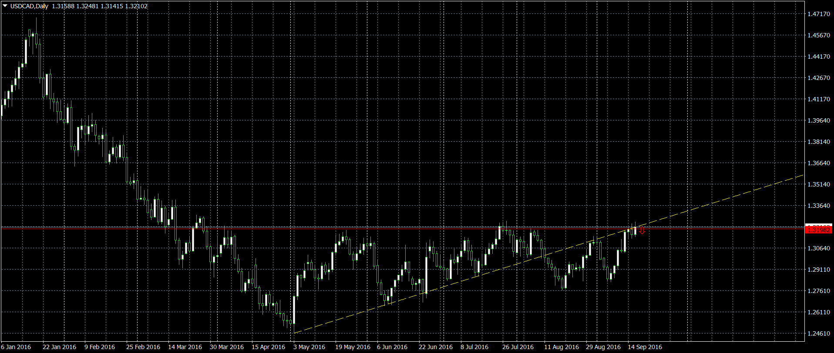Click the 1.36640 price scale label
This screenshot has width=834, height=353.
click(819, 163)
